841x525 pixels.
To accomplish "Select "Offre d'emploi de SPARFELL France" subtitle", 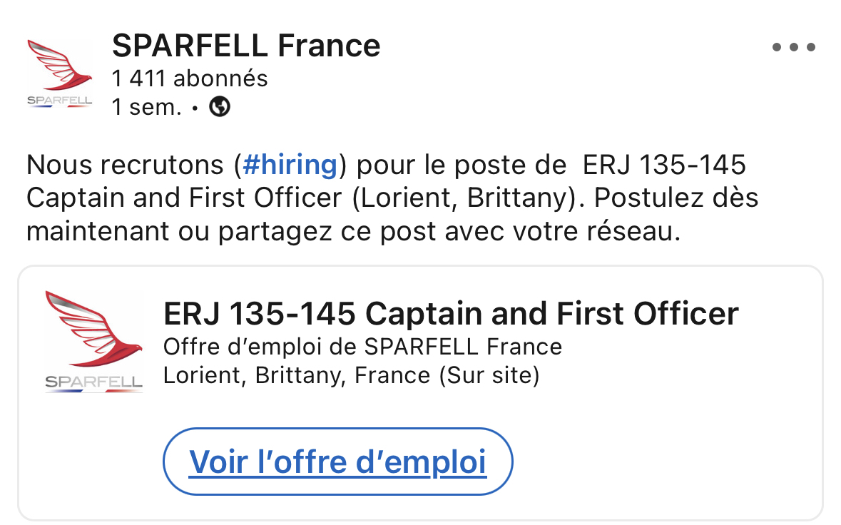I will pyautogui.click(x=362, y=347).
